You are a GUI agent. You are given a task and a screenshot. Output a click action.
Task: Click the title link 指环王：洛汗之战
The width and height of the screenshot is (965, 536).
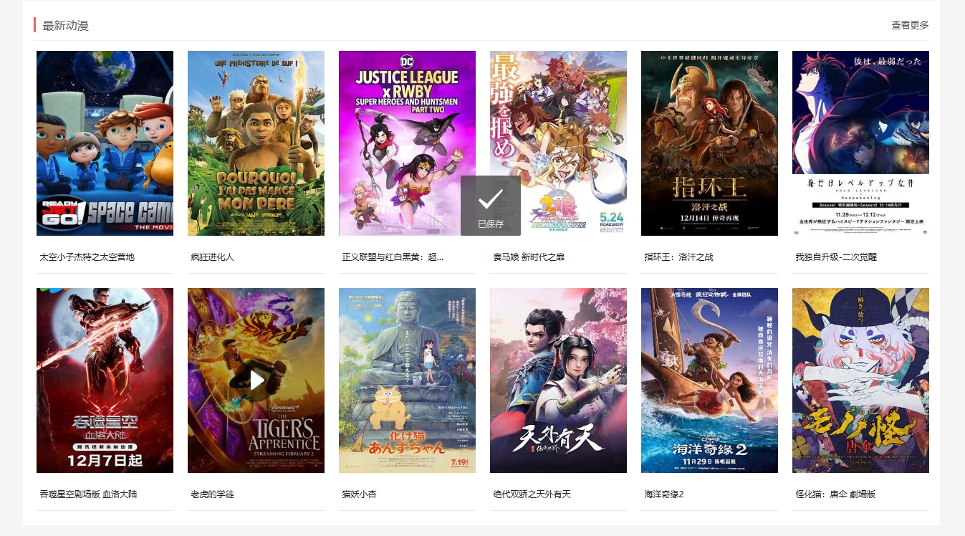678,257
